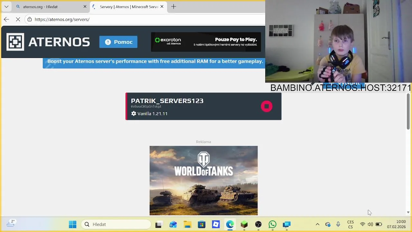
Task: Show hidden system tray icons
Action: point(317,224)
